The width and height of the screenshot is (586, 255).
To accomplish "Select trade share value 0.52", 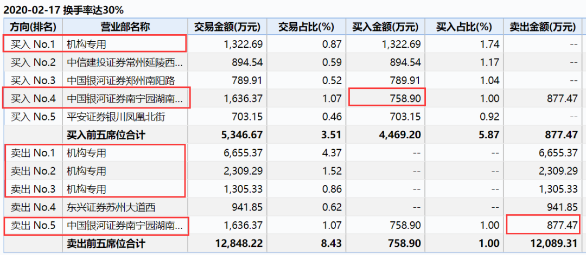I will pyautogui.click(x=332, y=81).
